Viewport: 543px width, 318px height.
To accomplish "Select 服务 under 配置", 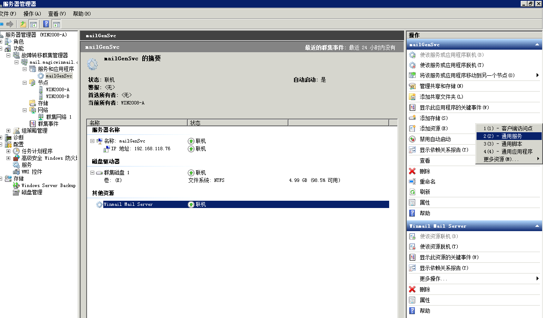I will coord(27,165).
